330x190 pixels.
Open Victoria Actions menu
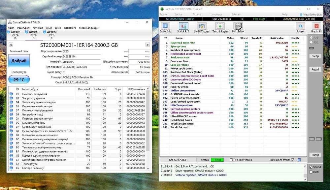point(197,14)
